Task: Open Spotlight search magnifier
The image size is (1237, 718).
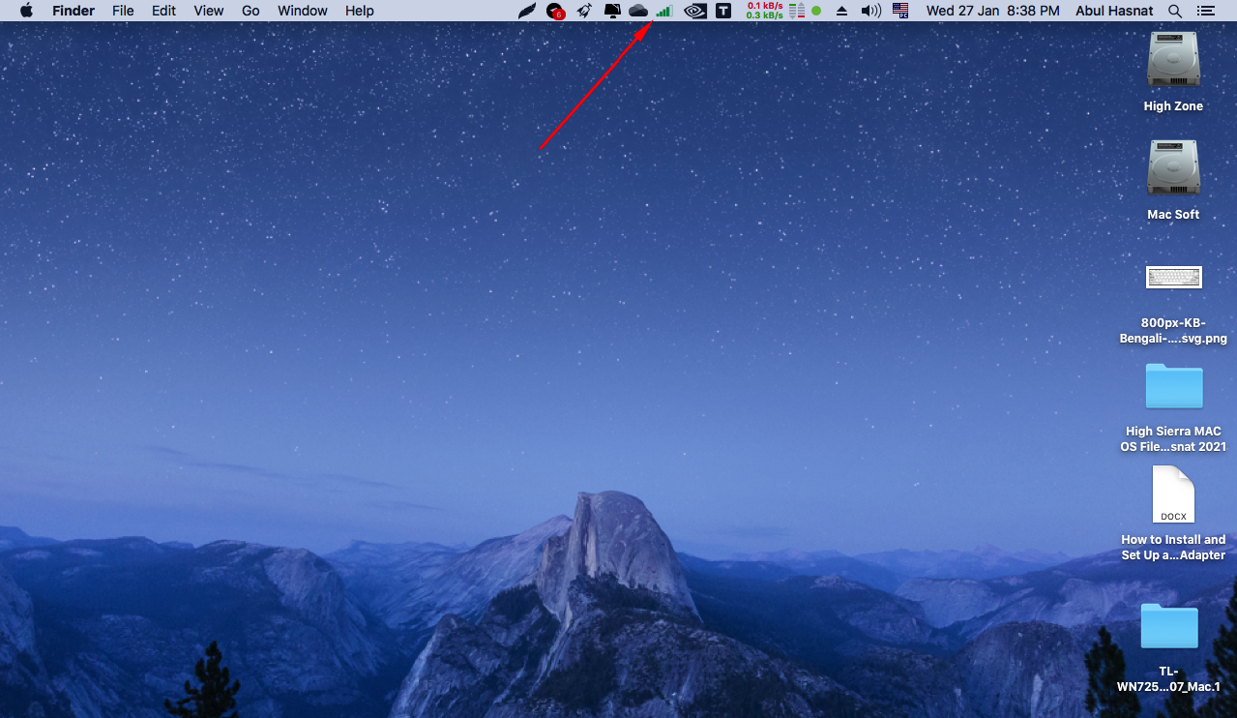Action: coord(1175,11)
